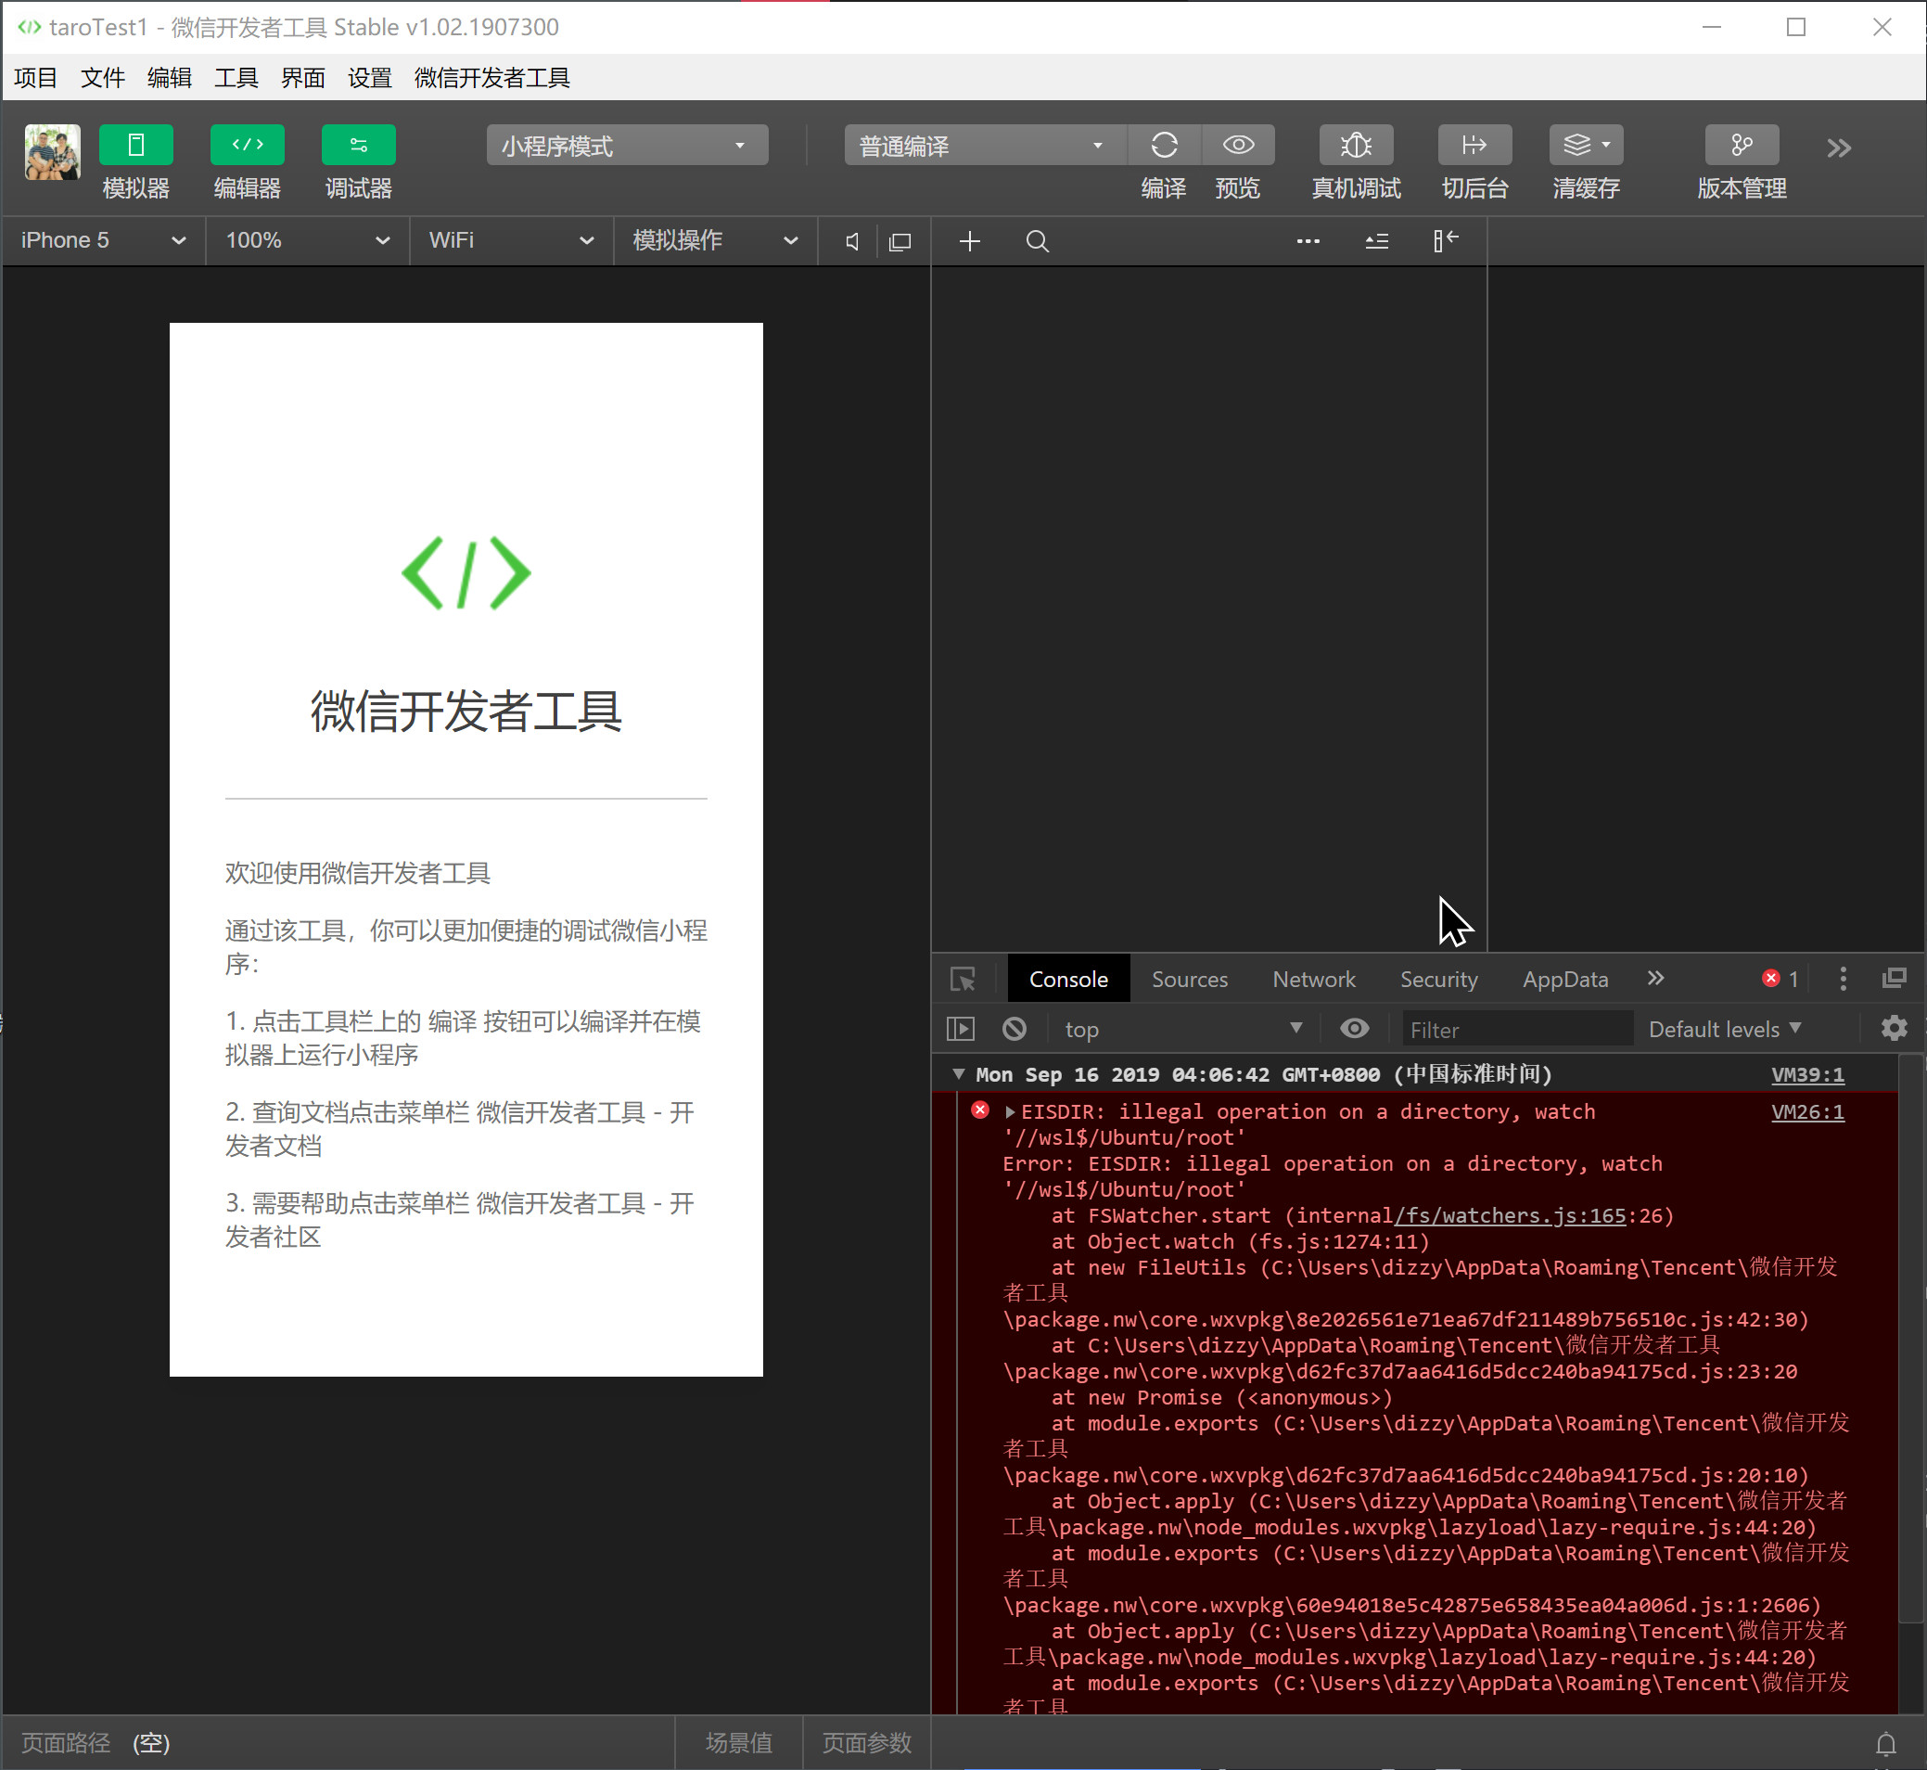Click the 场景值 status bar button
The height and width of the screenshot is (1770, 1927).
point(738,1742)
